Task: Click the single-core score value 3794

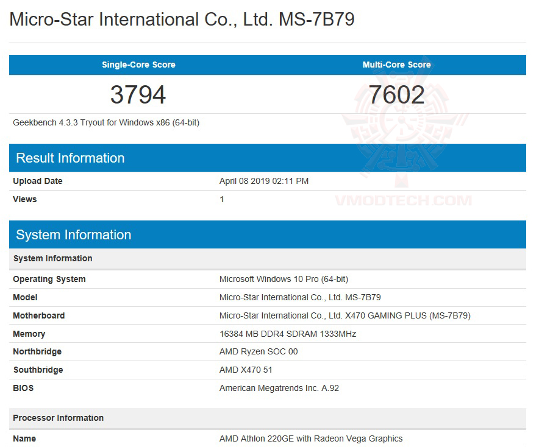Action: click(138, 94)
